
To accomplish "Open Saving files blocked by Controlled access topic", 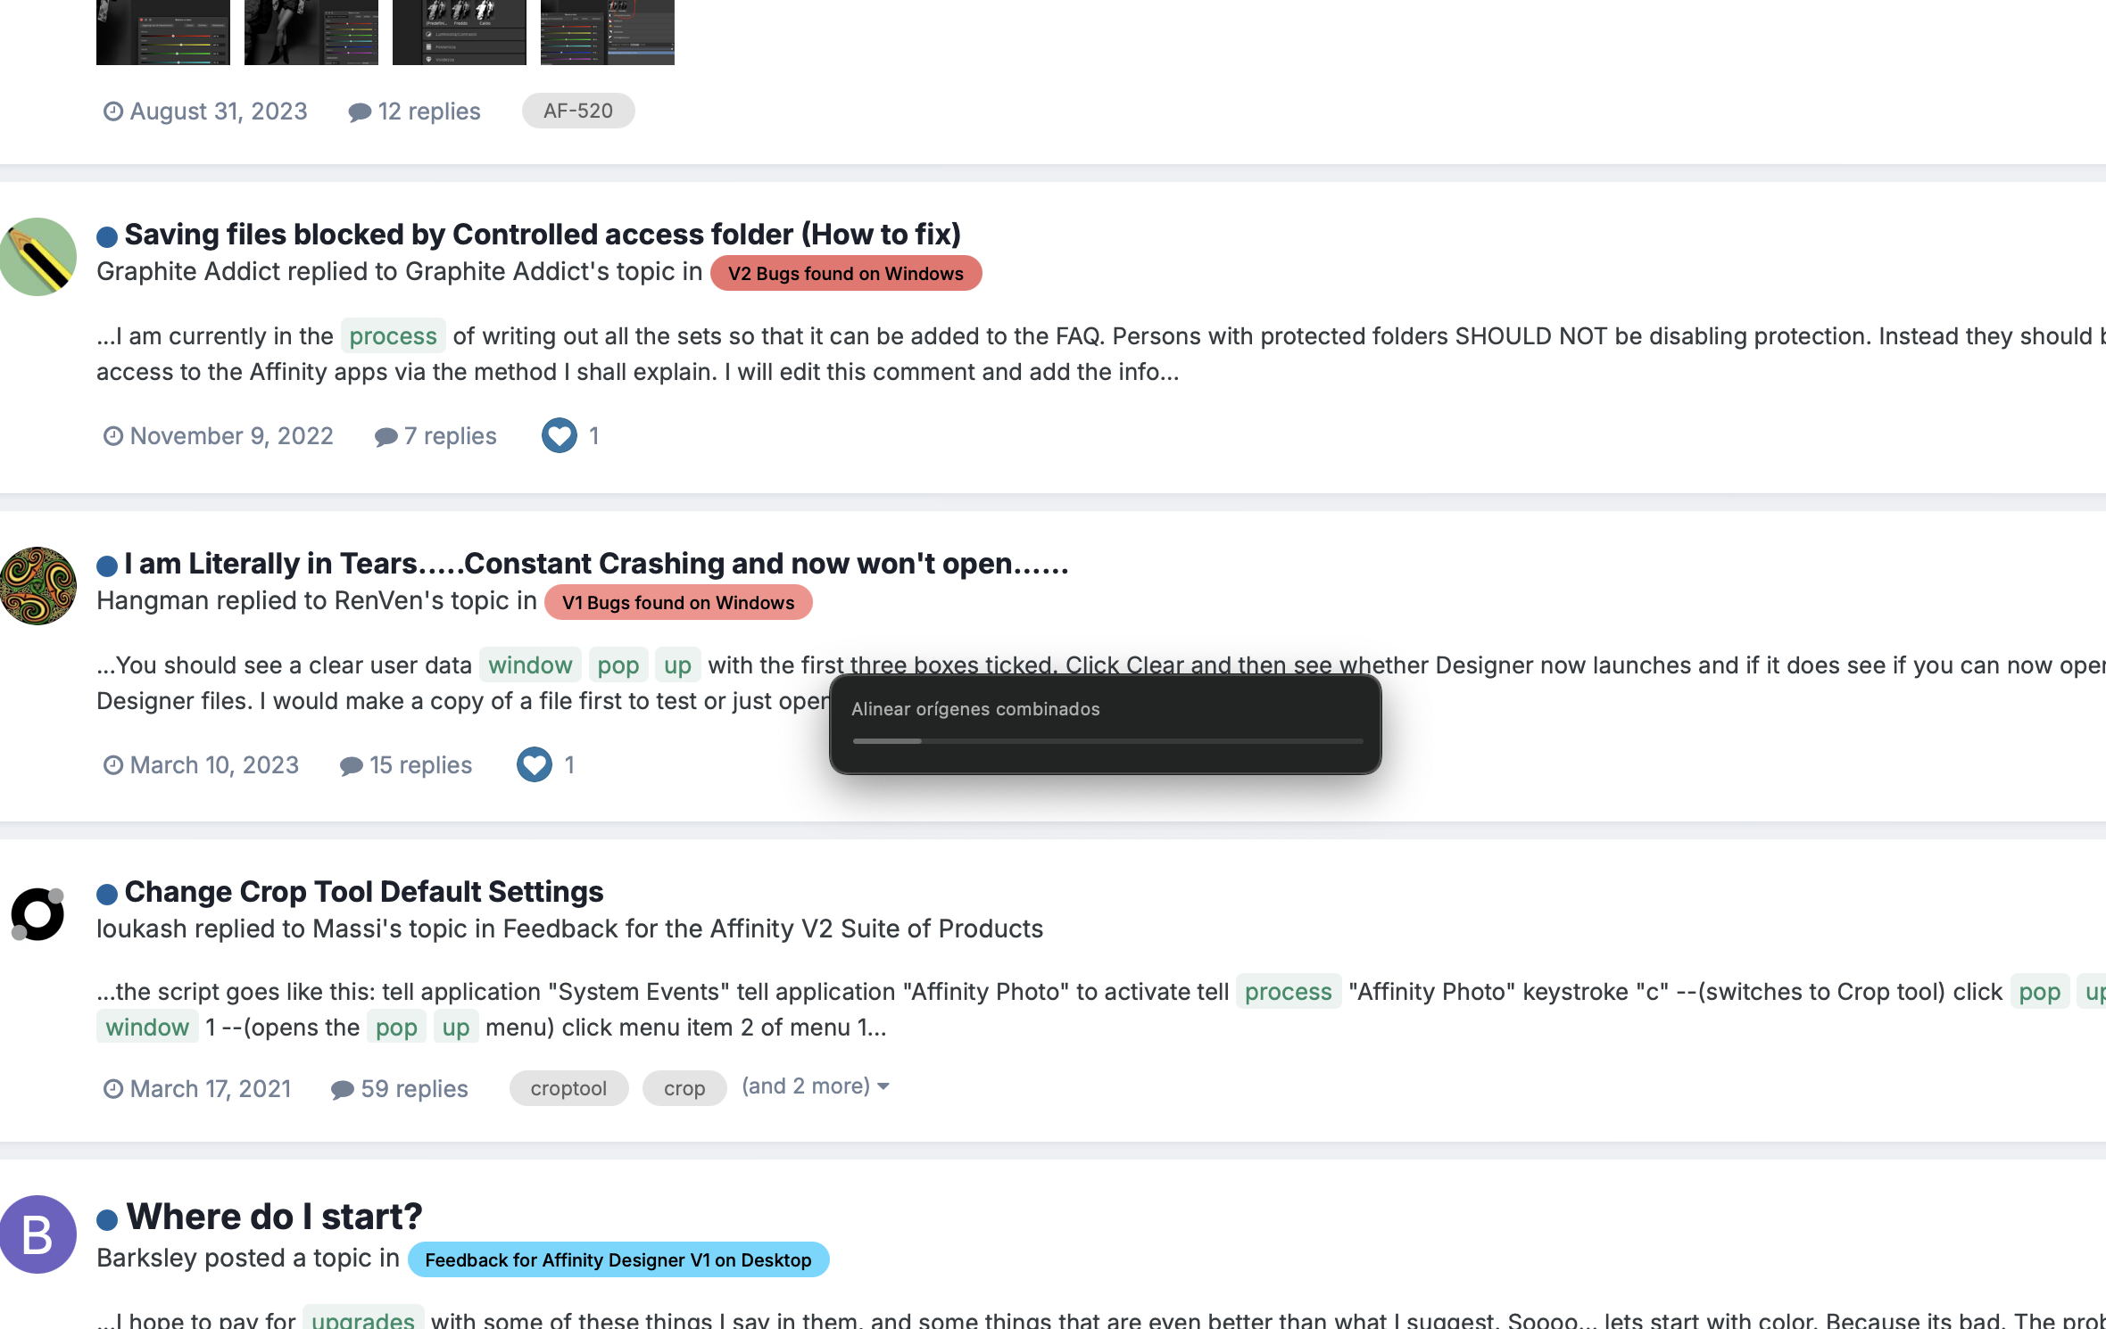I will click(x=542, y=235).
